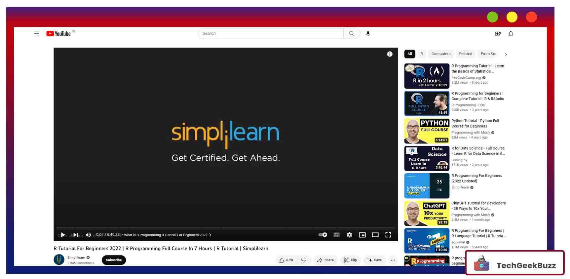Click the Share button

click(325, 260)
